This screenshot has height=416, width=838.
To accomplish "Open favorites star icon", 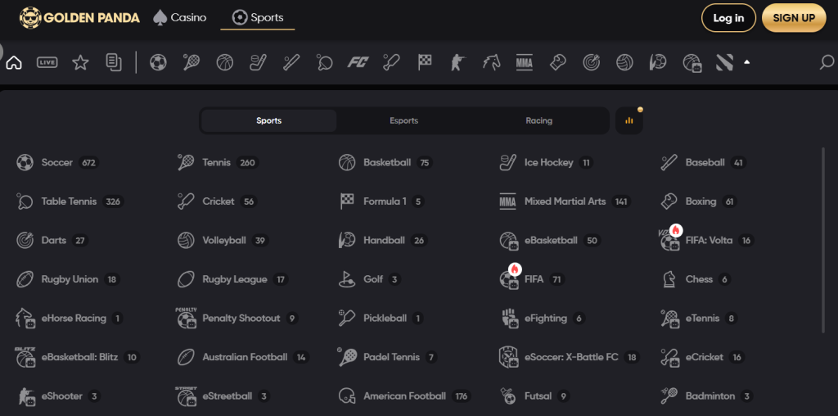I will [80, 62].
